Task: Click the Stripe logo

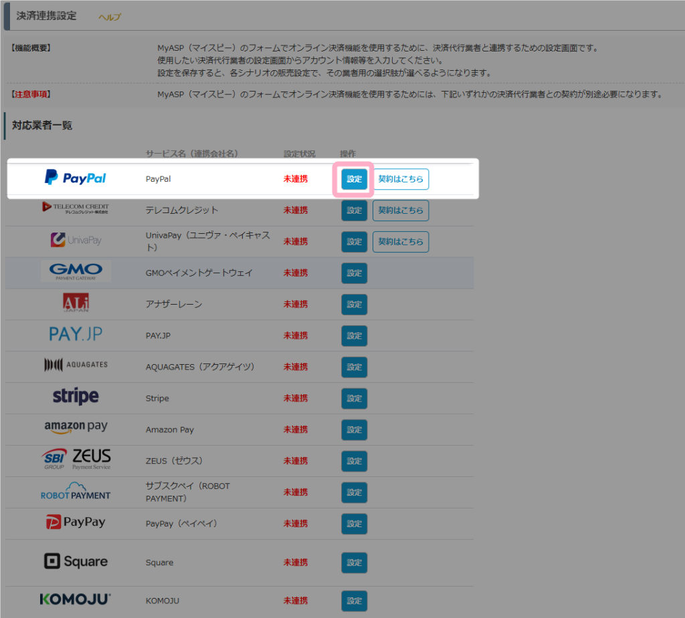Action: [x=76, y=397]
